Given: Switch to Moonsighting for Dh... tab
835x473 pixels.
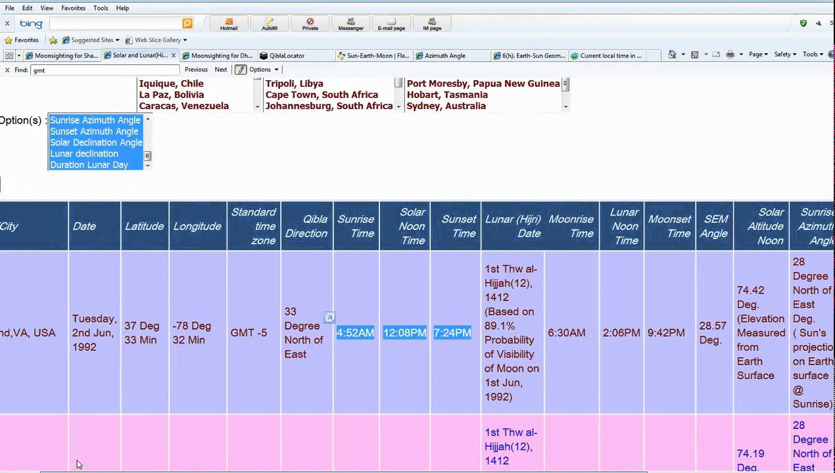Looking at the screenshot, I should pos(217,56).
